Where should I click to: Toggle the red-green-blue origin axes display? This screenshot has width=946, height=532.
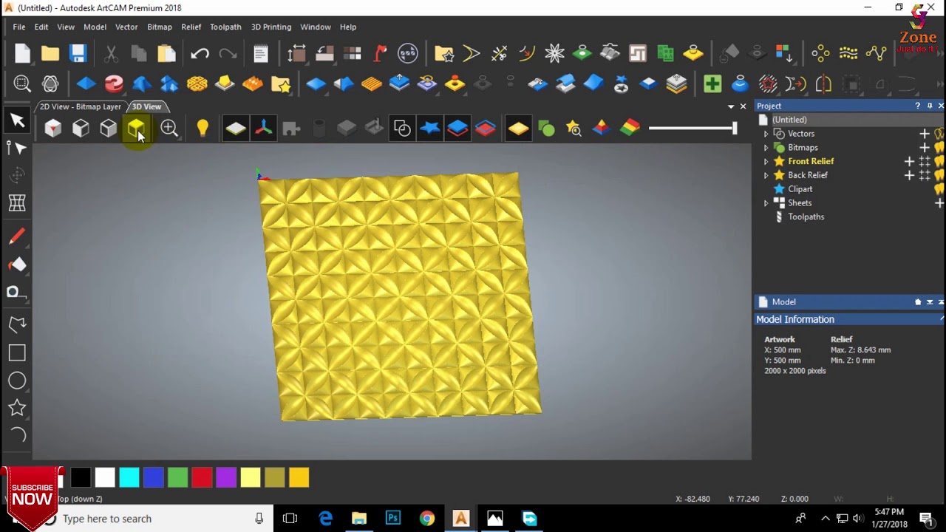tap(263, 129)
